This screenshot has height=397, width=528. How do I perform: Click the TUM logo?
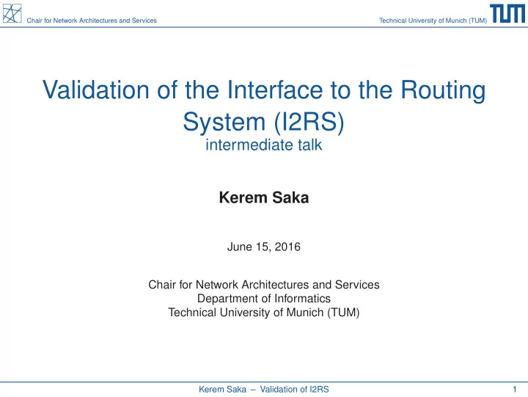[507, 14]
